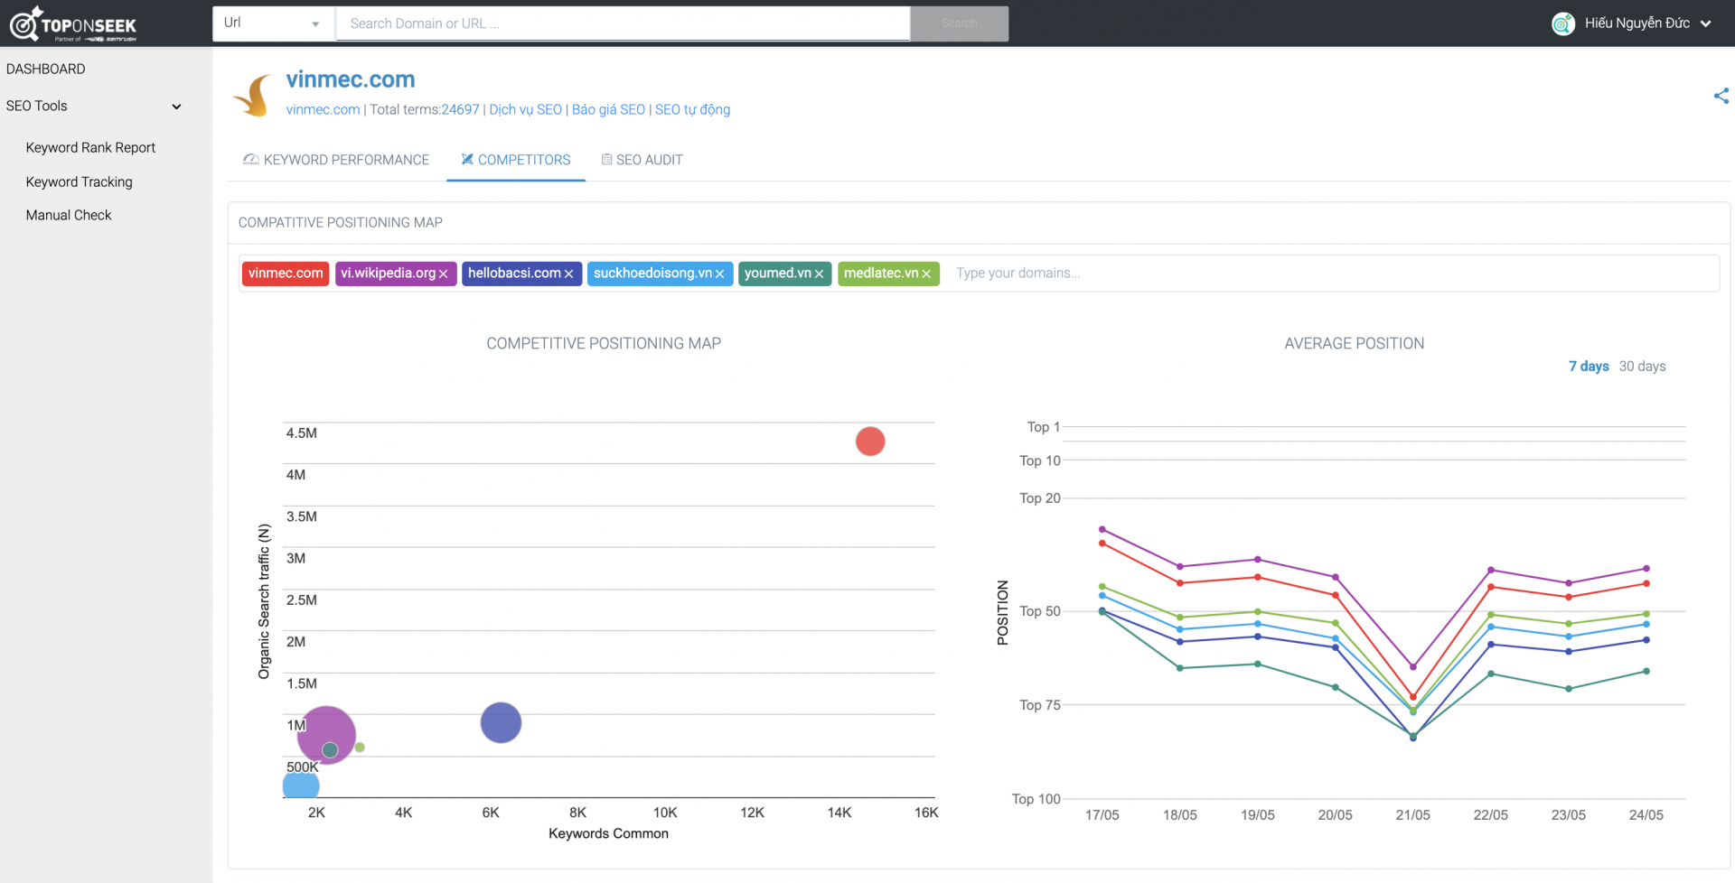
Task: Remove hellobacsi.com from competitors
Action: point(569,274)
